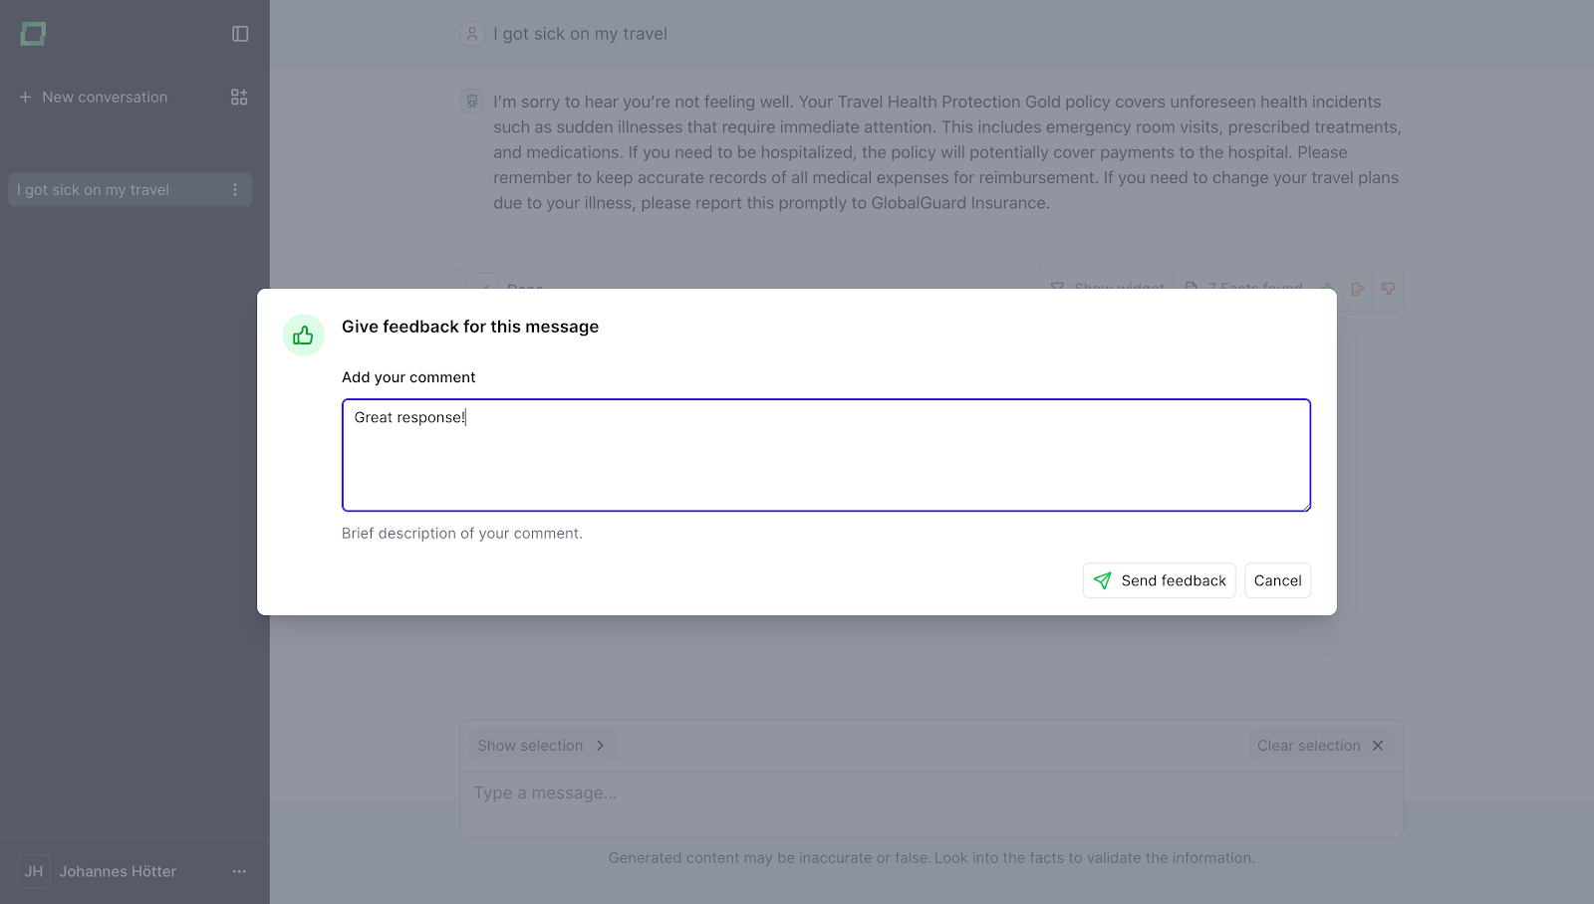Cancel the feedback dialog
This screenshot has width=1594, height=904.
pyautogui.click(x=1277, y=580)
